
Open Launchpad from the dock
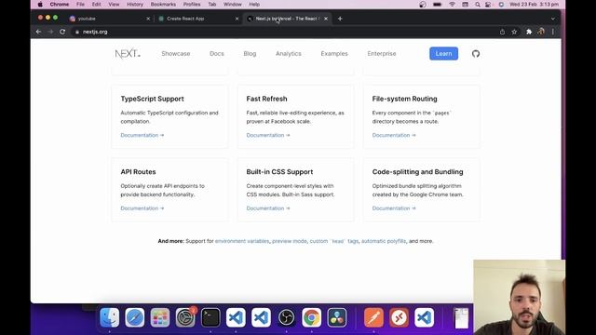point(159,317)
